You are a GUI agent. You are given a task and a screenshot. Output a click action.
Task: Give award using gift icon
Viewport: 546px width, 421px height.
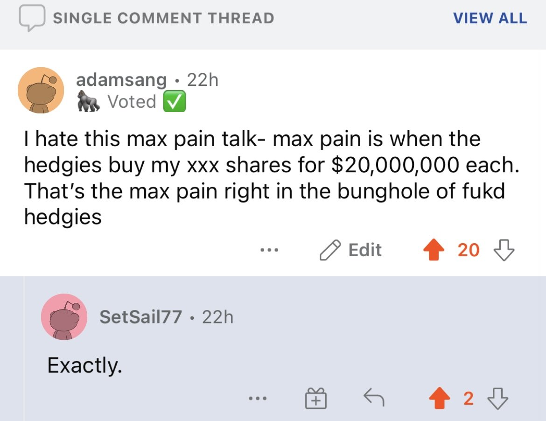tap(316, 398)
